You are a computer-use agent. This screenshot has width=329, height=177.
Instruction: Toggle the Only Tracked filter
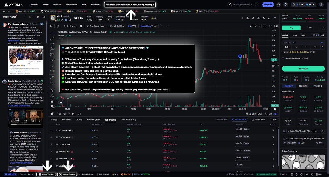[x=221, y=119]
